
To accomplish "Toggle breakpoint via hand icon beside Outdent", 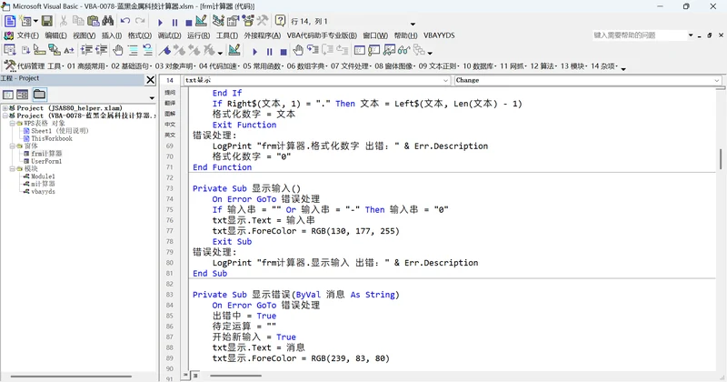I will (118, 50).
